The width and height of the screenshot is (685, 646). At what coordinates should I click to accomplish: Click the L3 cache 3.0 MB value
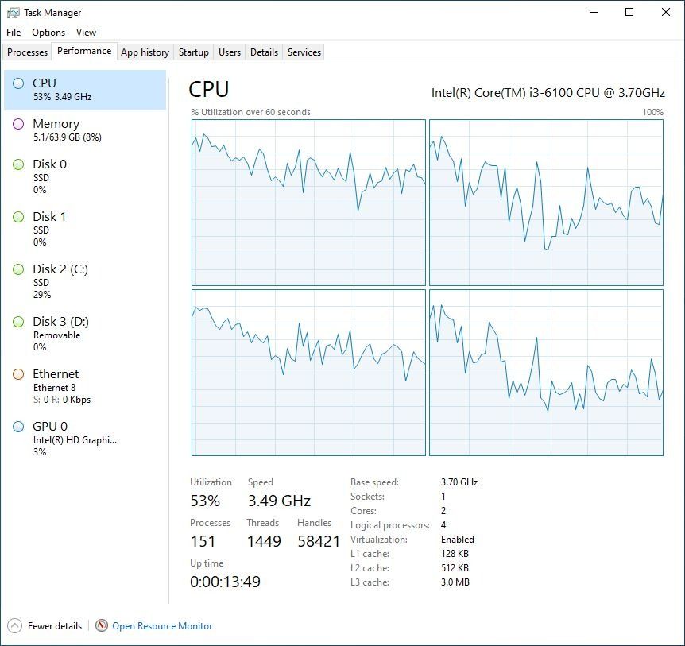pyautogui.click(x=455, y=582)
